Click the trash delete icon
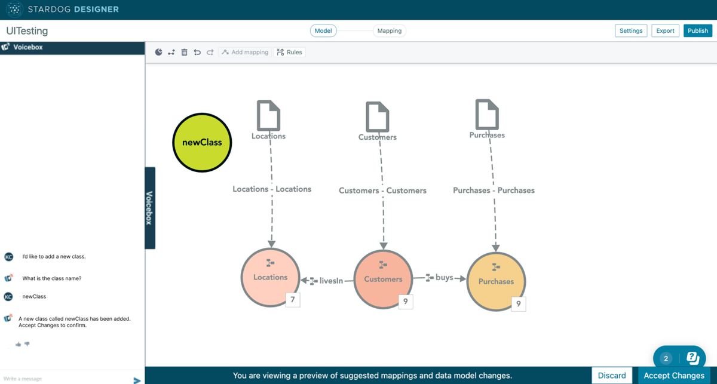 (x=184, y=53)
